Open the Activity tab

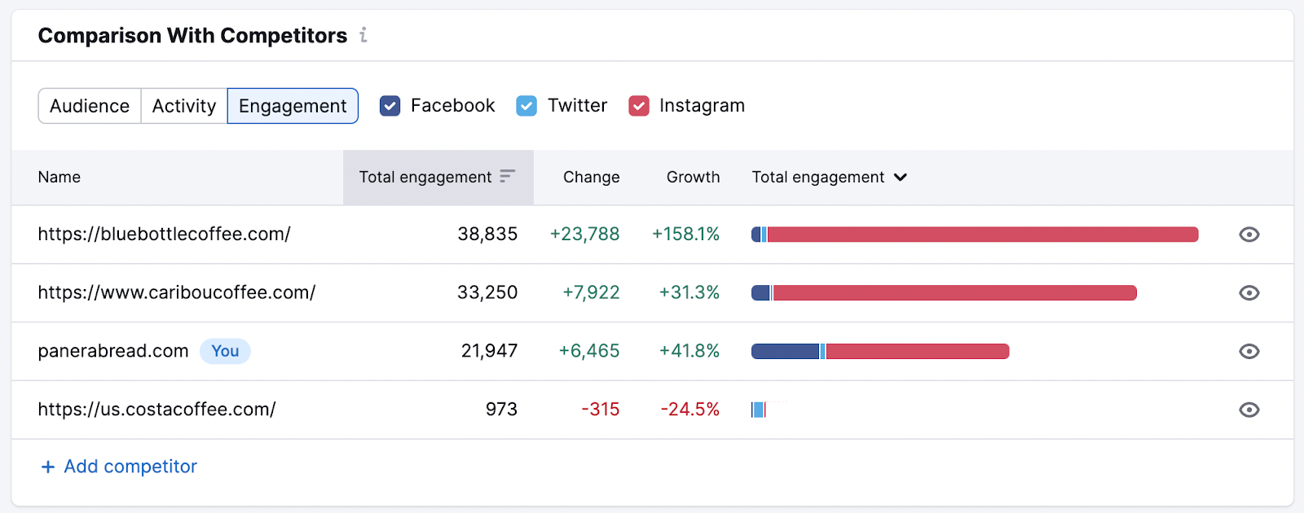click(x=184, y=106)
